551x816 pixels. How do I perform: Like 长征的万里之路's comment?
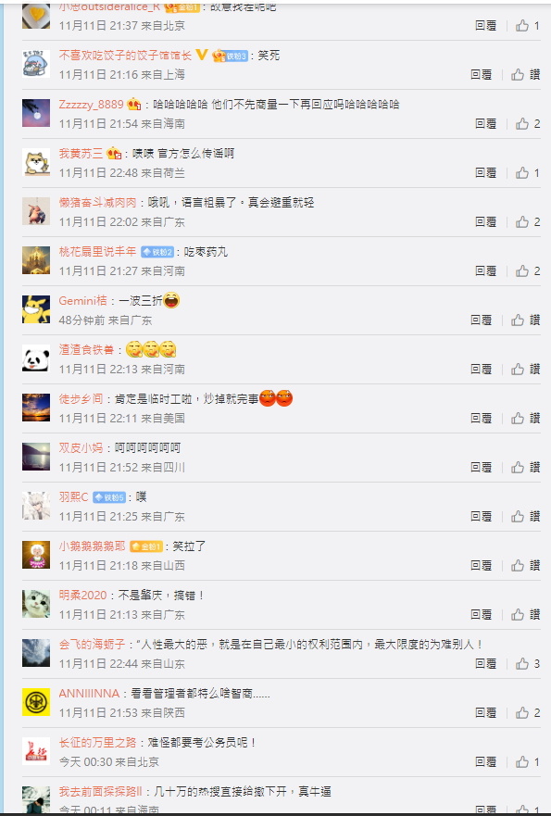point(528,762)
